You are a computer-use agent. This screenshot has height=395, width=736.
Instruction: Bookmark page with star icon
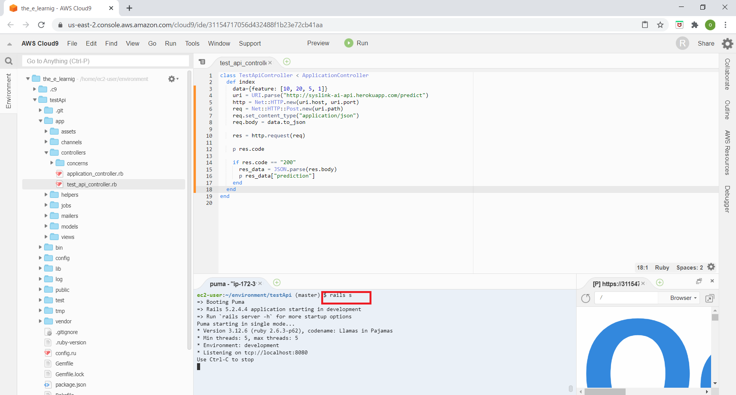(x=660, y=25)
